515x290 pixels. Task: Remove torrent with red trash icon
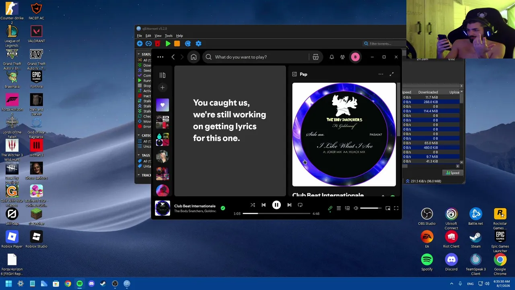[157, 43]
